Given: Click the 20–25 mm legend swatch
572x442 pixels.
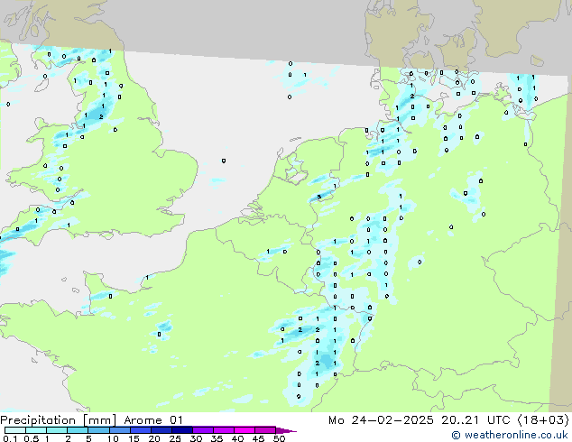Looking at the screenshot, I should (161, 430).
